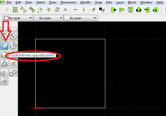This screenshot has width=166, height=116.
Task: Select the circle with center and radius tool
Action: [x=13, y=37]
